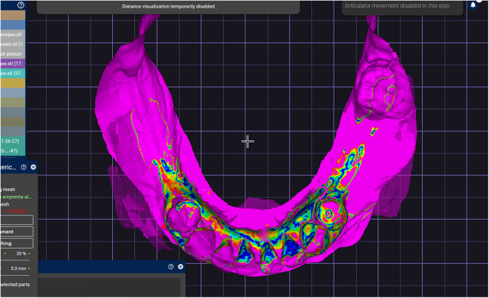Click the button ending in 'ment'
Viewport: 489px width, 298px height.
pyautogui.click(x=17, y=231)
